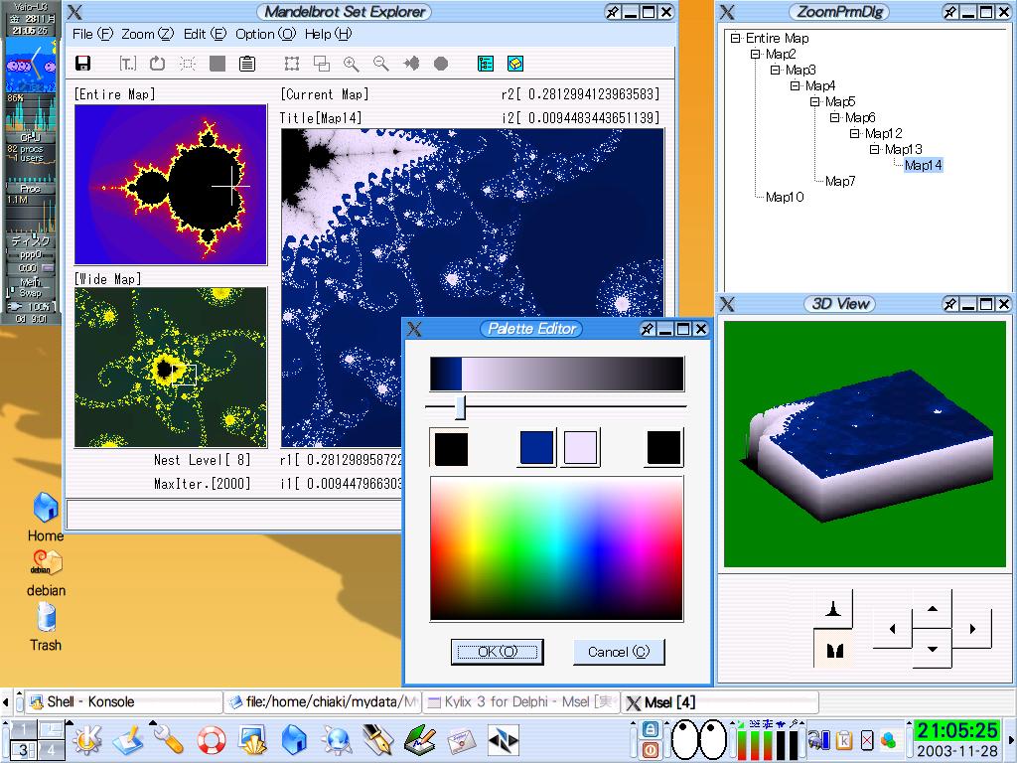This screenshot has width=1017, height=763.
Task: Click the circular redraw arrow icon
Action: [157, 64]
